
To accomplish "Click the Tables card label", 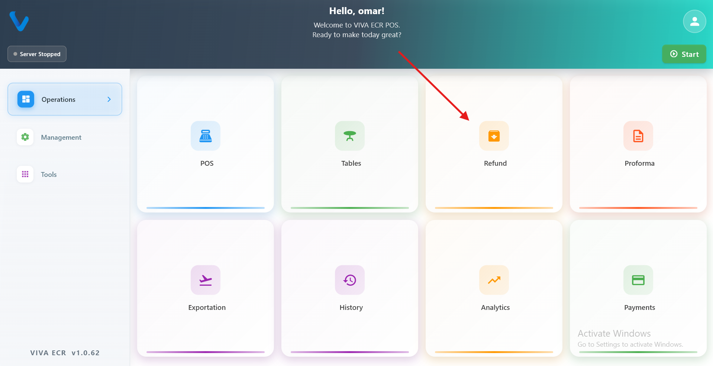I will pos(351,163).
